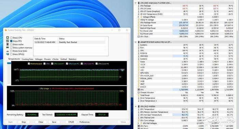Stop the stability test
This screenshot has width=239, height=129.
(24, 122)
